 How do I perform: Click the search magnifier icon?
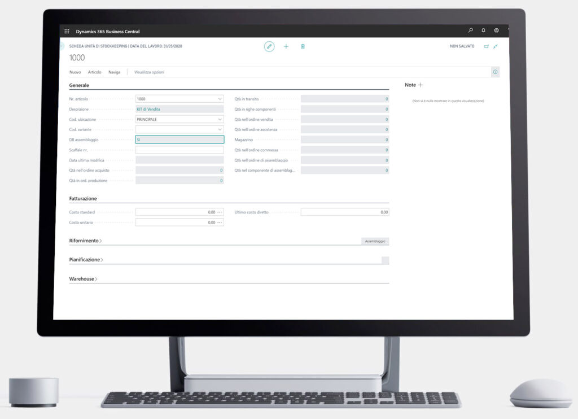(x=471, y=30)
